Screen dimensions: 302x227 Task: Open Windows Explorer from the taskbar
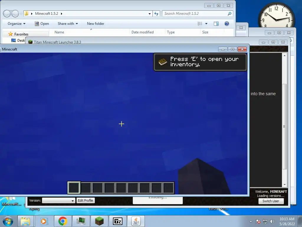tap(26, 221)
